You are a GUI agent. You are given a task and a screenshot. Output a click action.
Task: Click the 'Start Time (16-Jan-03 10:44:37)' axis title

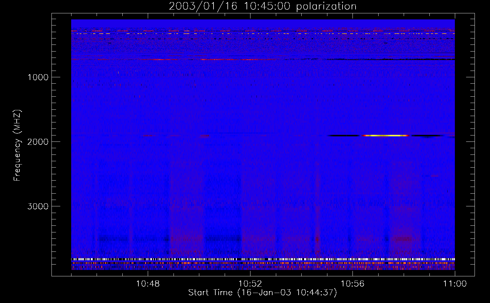[x=263, y=293]
